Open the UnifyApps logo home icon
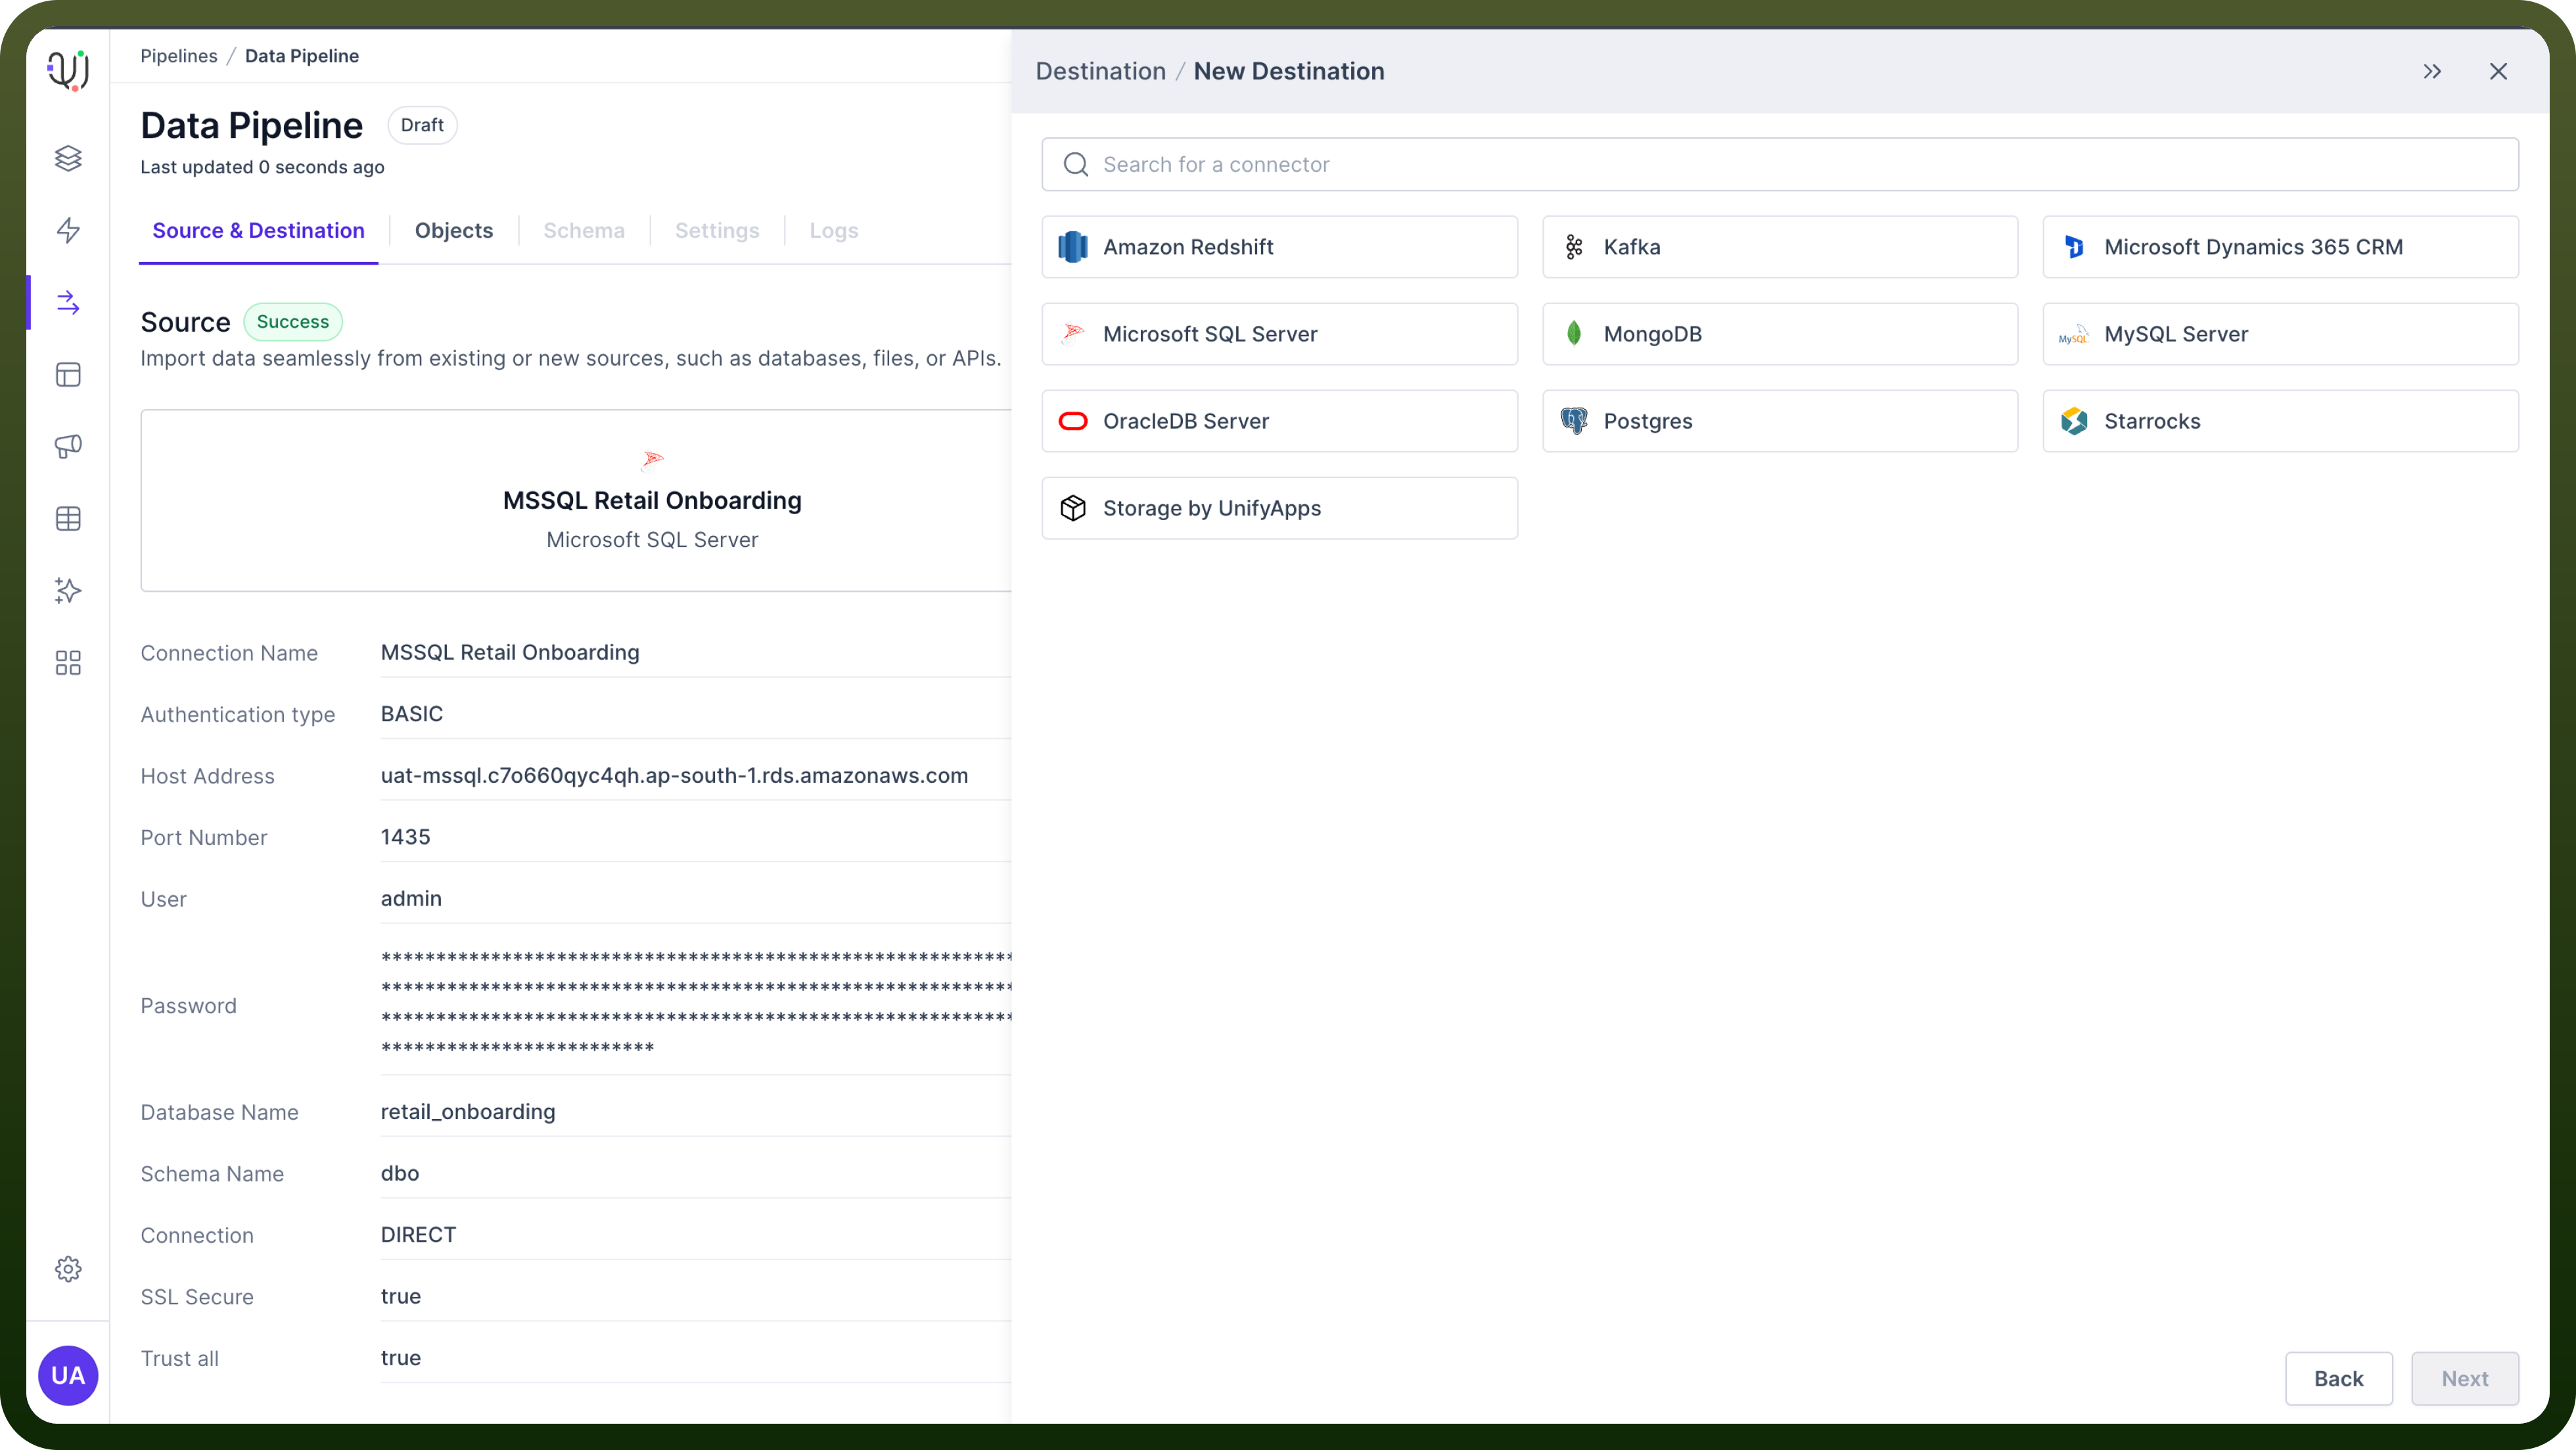The image size is (2576, 1450). tap(68, 70)
